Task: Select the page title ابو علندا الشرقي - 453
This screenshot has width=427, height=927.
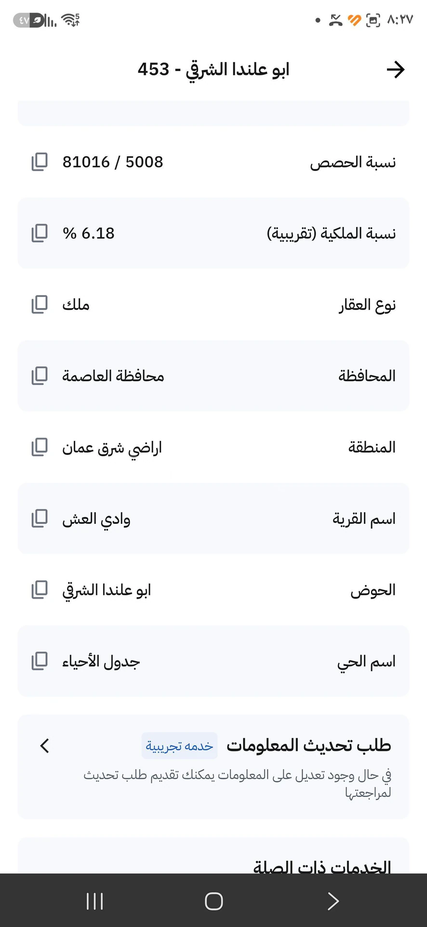Action: point(213,70)
